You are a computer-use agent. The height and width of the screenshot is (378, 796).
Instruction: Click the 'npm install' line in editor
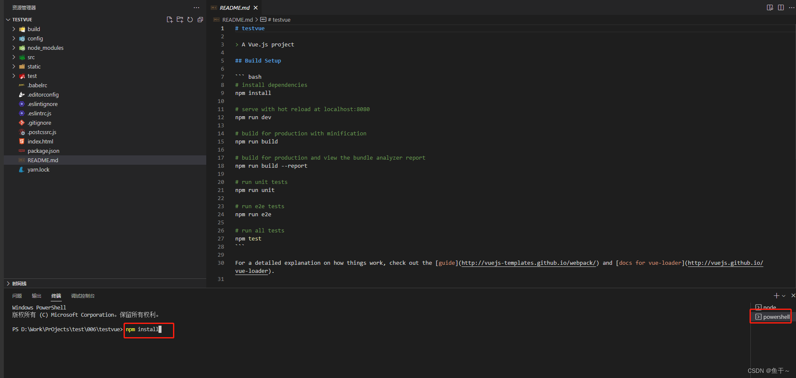253,93
